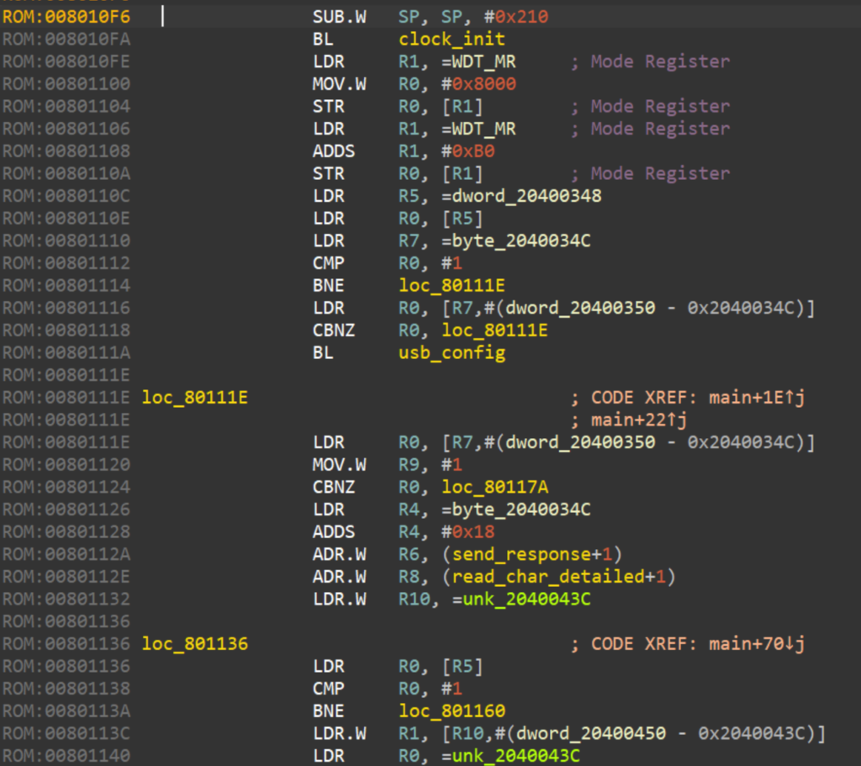Click the usb_config call target
Image resolution: width=861 pixels, height=766 pixels.
click(452, 352)
